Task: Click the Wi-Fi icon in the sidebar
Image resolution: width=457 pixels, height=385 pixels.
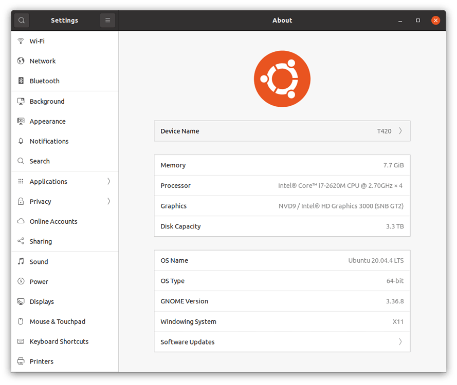Action: pos(21,41)
